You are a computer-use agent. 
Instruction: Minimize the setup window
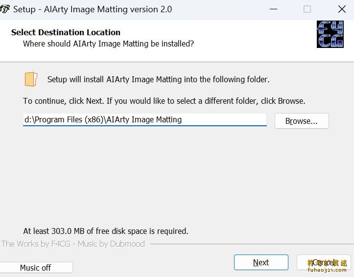coord(273,9)
